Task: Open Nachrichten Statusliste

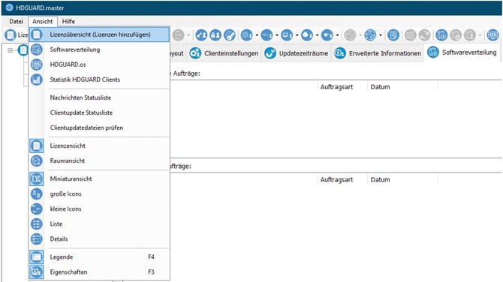Action: 99,97
